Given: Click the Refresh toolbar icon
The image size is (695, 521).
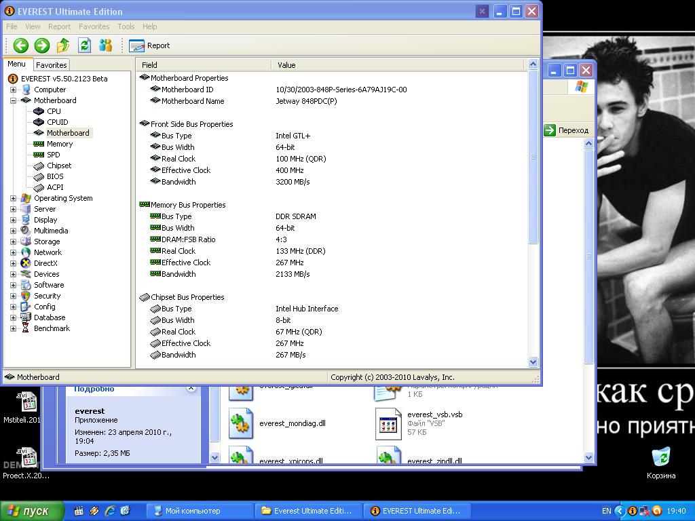Looking at the screenshot, I should point(84,45).
